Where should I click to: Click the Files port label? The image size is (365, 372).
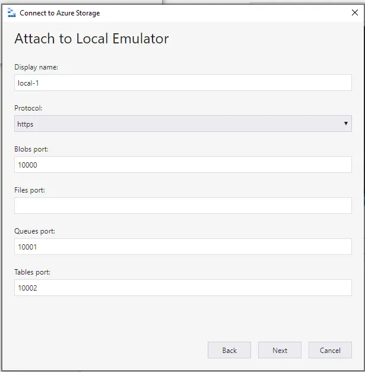pyautogui.click(x=30, y=190)
